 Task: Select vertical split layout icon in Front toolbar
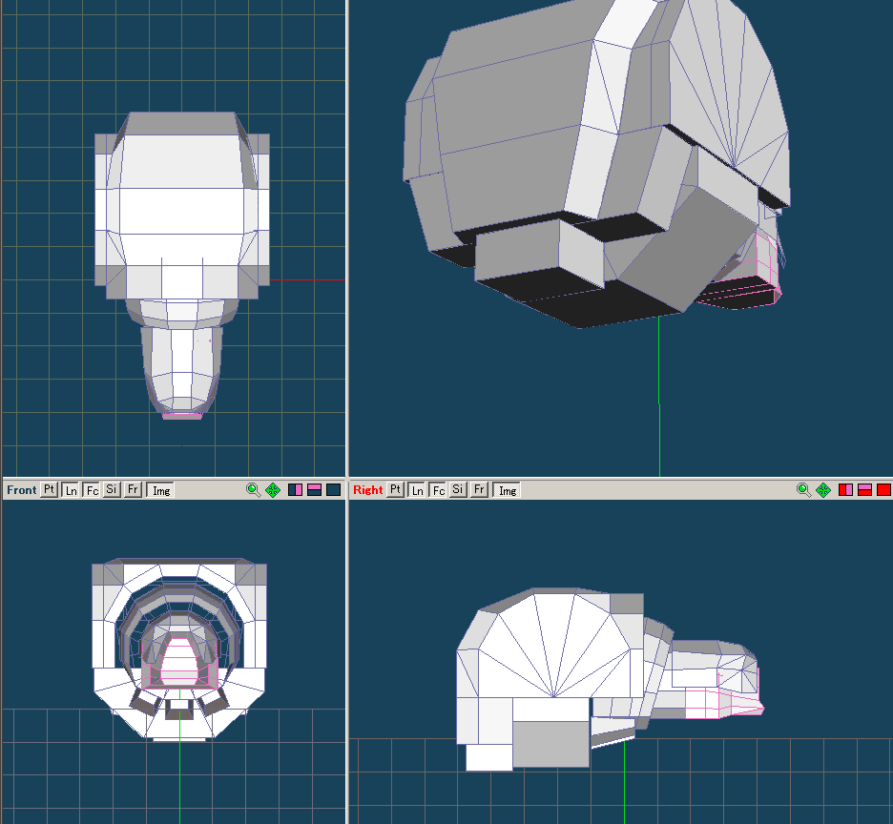[x=295, y=490]
